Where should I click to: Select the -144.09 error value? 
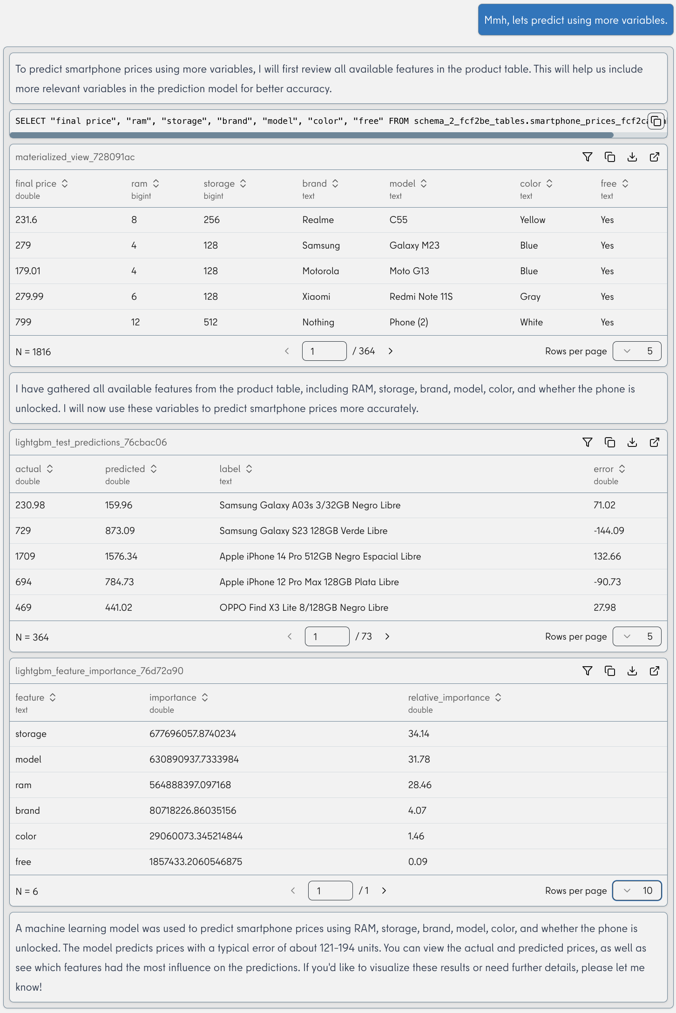pyautogui.click(x=609, y=531)
